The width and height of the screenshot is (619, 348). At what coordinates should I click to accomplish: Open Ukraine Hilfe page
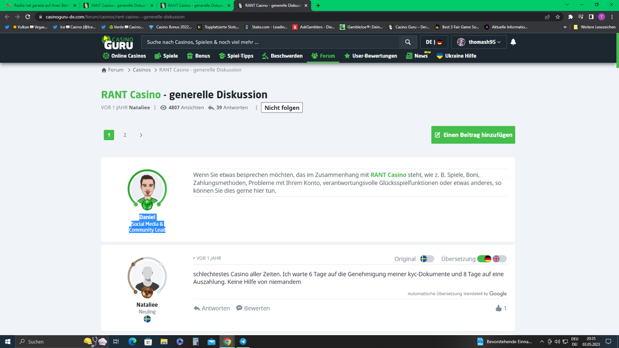tap(456, 56)
